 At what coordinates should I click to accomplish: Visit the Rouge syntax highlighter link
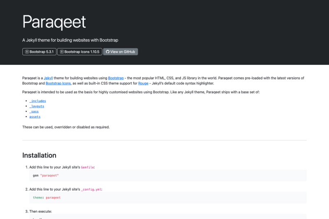click(x=143, y=83)
